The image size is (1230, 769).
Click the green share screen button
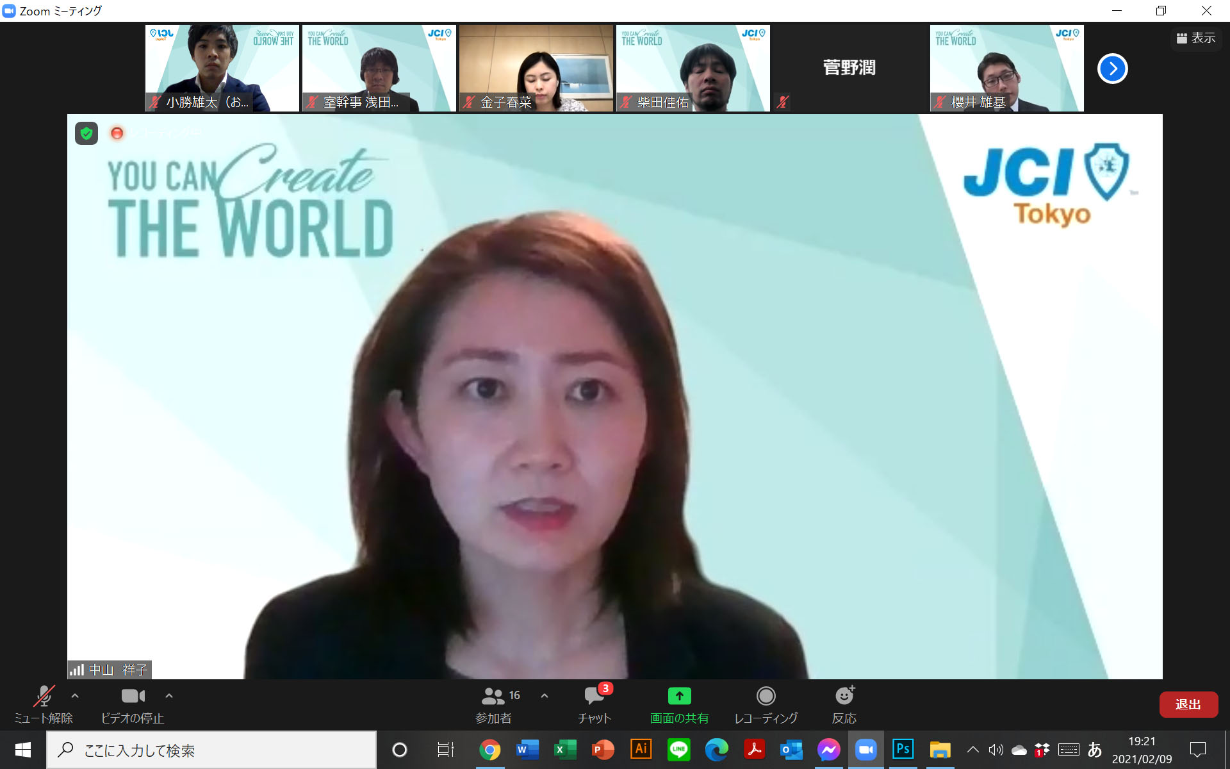click(x=679, y=704)
